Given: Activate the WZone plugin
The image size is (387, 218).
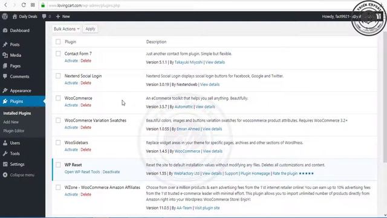Looking at the screenshot, I should point(71,194).
